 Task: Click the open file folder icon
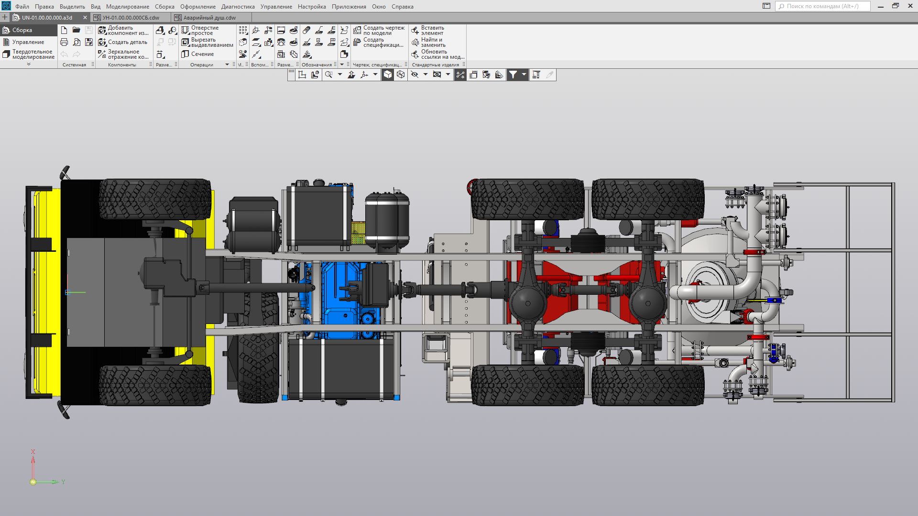(76, 30)
